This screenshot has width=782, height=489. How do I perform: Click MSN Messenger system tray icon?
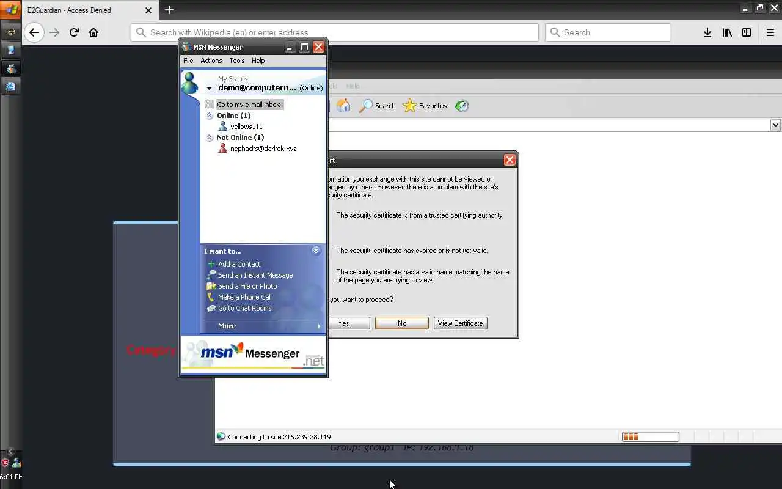click(16, 463)
